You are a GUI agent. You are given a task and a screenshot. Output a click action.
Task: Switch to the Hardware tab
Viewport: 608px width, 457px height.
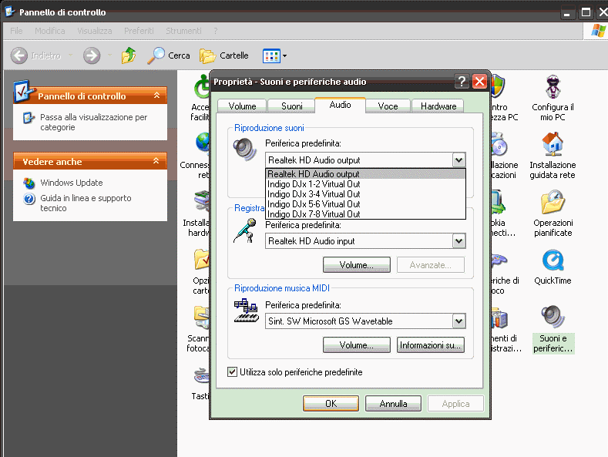click(438, 106)
